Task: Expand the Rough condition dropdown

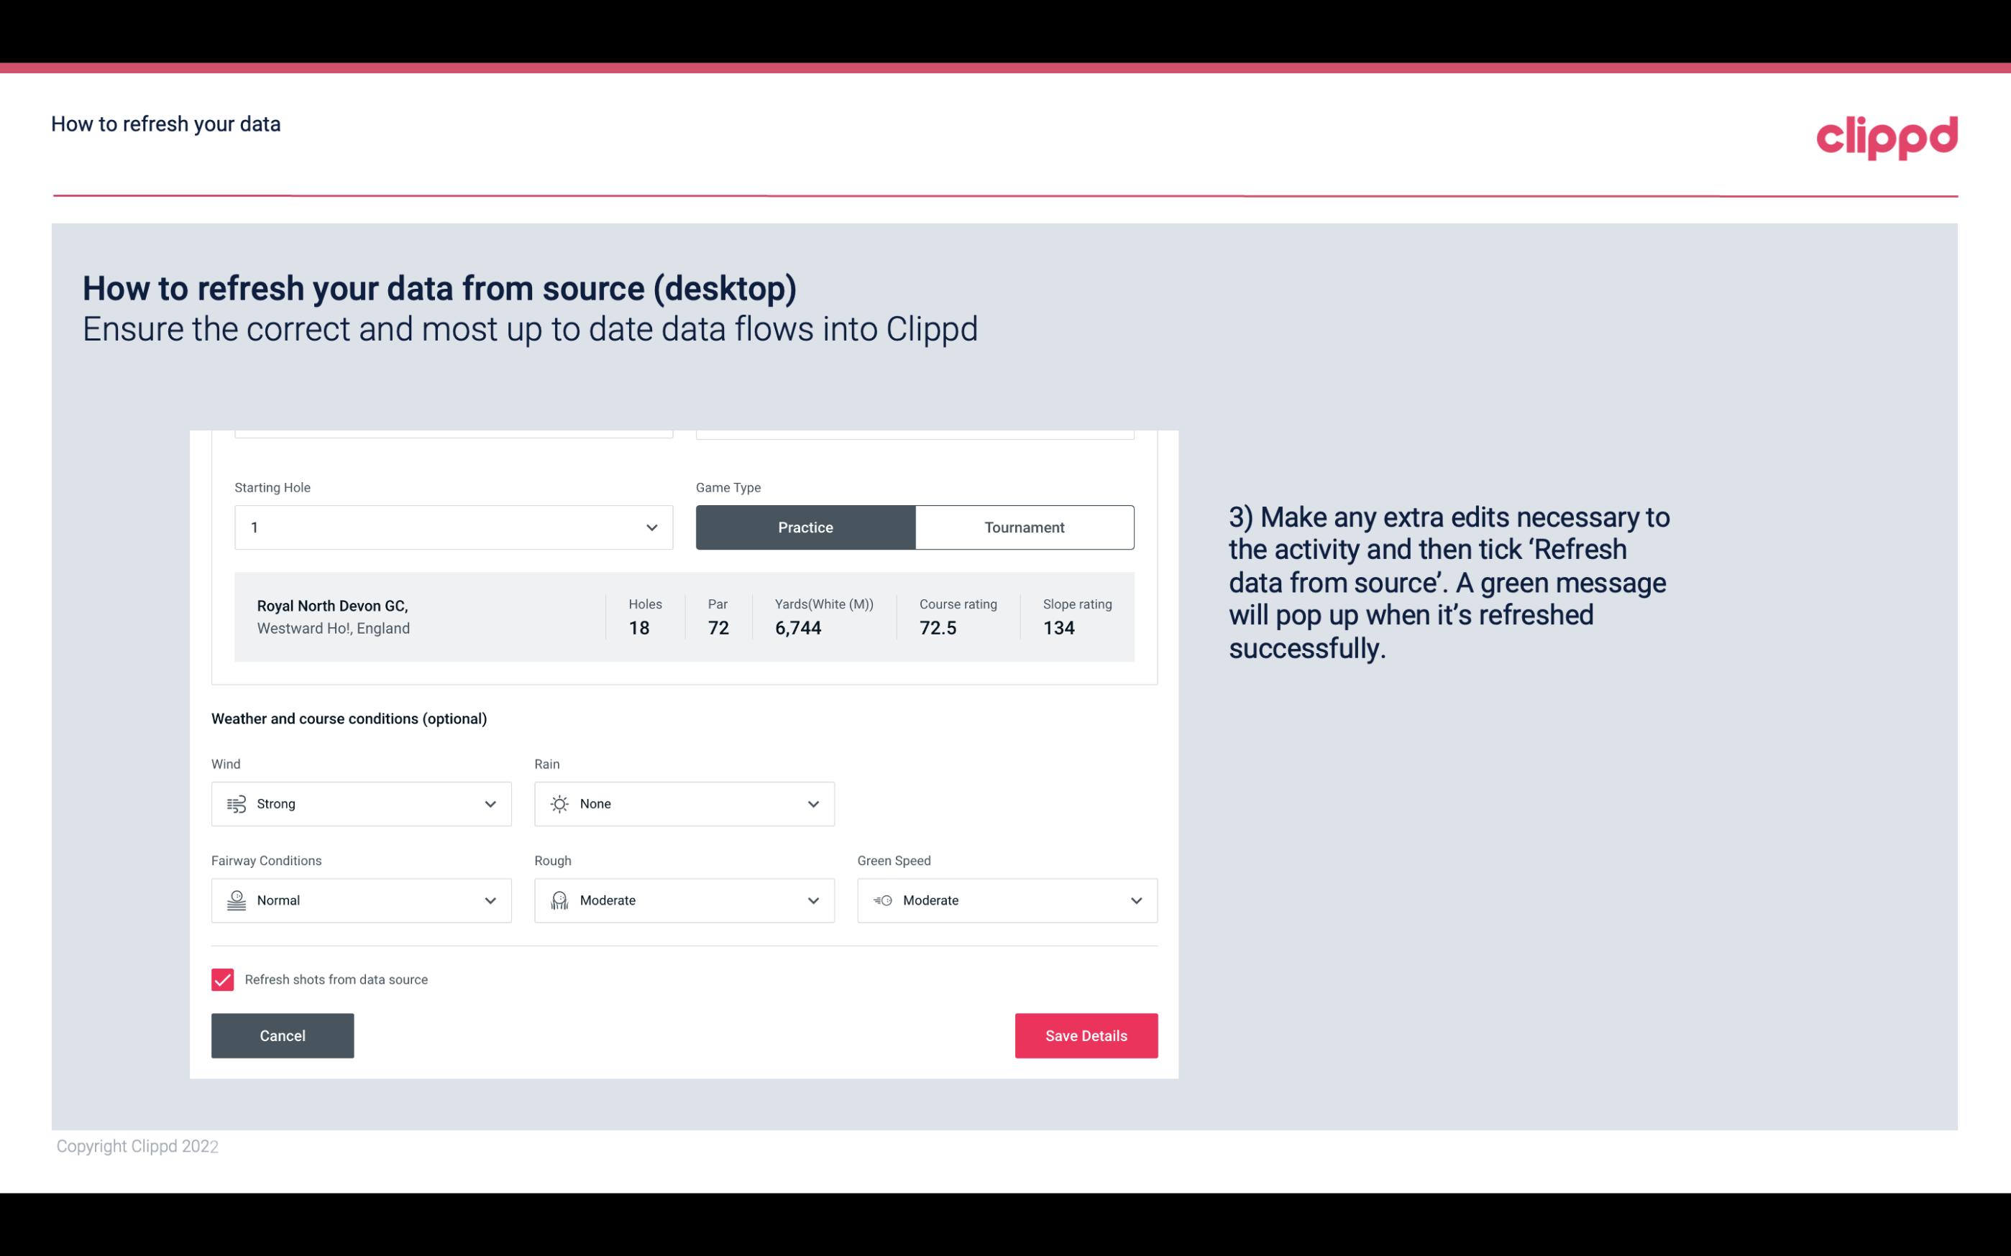Action: pyautogui.click(x=811, y=900)
